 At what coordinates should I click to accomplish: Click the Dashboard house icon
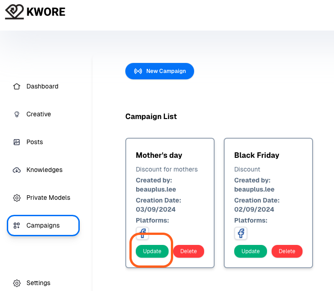(16, 86)
